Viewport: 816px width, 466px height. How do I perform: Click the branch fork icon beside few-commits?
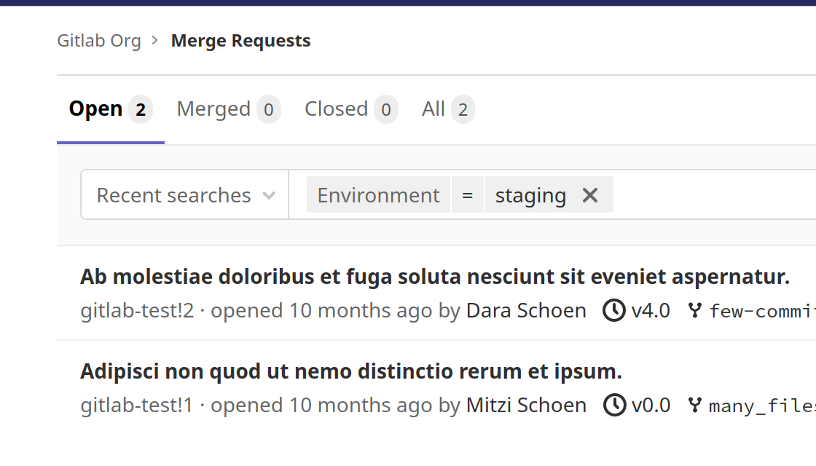pos(694,309)
